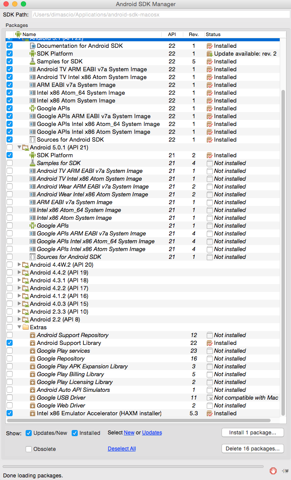The image size is (291, 480).
Task: Sort packages by the API column header
Action: click(x=172, y=34)
